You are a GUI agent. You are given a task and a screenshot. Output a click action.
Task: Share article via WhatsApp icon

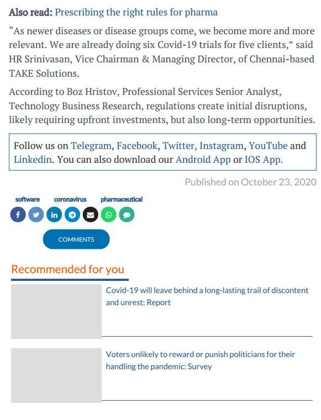click(x=109, y=215)
